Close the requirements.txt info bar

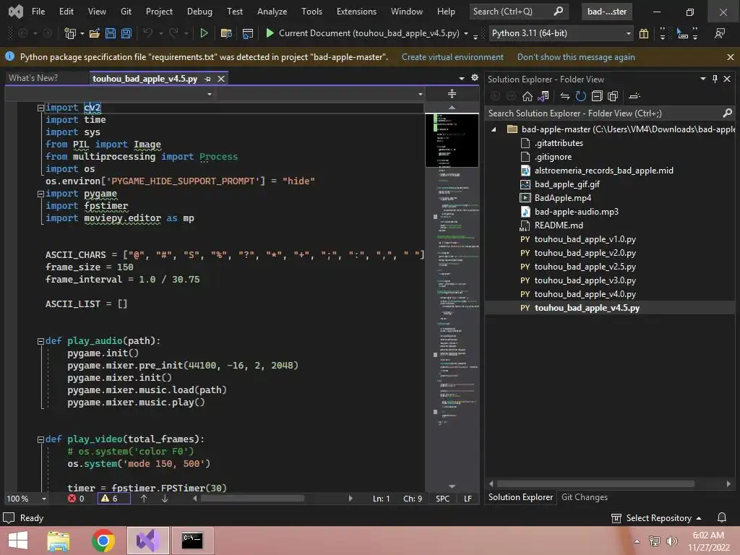tap(730, 57)
